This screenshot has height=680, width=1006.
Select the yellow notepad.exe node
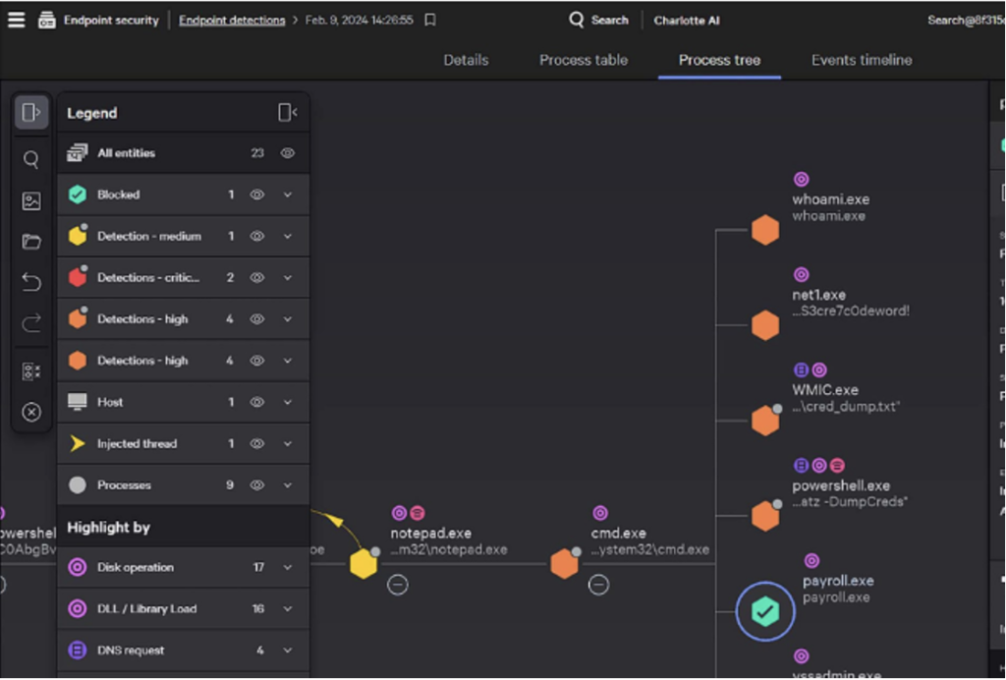coord(363,564)
